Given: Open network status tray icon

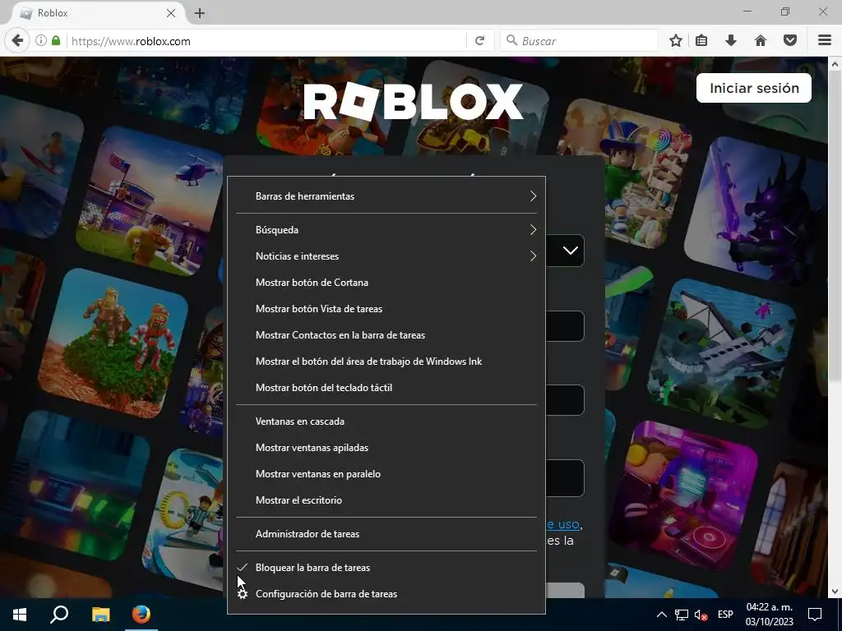Looking at the screenshot, I should pos(682,615).
